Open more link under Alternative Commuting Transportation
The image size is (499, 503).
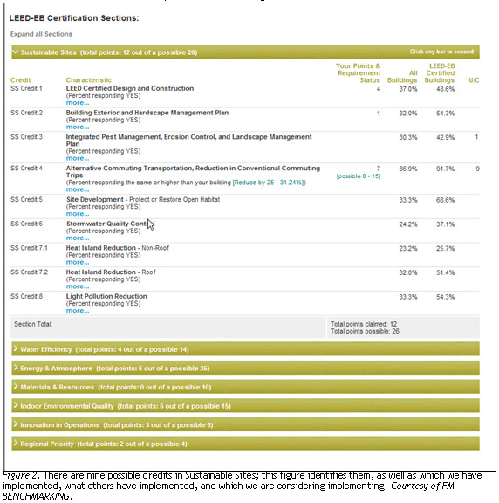[78, 189]
